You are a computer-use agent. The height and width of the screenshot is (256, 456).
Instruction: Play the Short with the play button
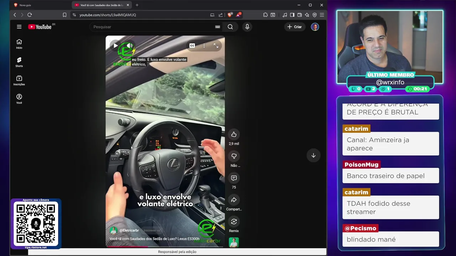115,46
